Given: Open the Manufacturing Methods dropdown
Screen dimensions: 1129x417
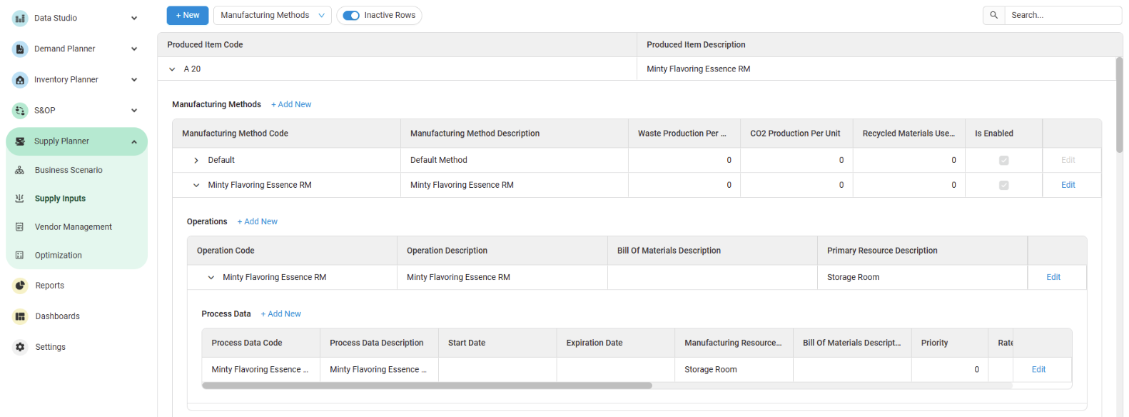Looking at the screenshot, I should [x=272, y=16].
